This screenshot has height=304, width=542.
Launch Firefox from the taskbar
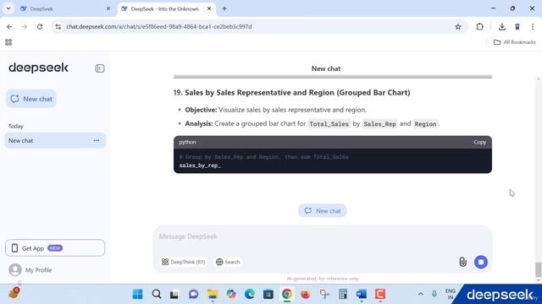pos(305,294)
